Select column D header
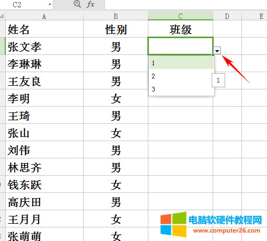 pos(227,16)
